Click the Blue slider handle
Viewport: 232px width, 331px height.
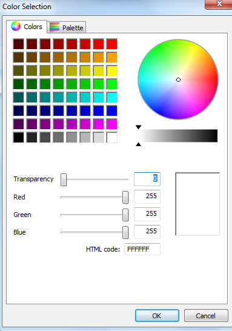125,232
